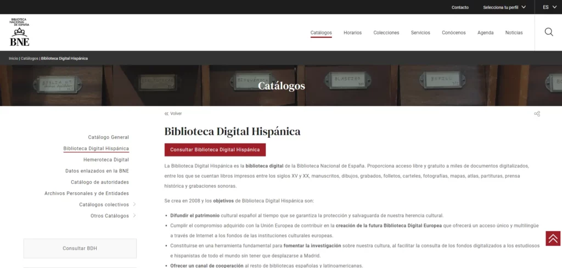Viewport: 562px width, 268px height.
Task: Click the Consultar BDH sidebar button
Action: 80,248
